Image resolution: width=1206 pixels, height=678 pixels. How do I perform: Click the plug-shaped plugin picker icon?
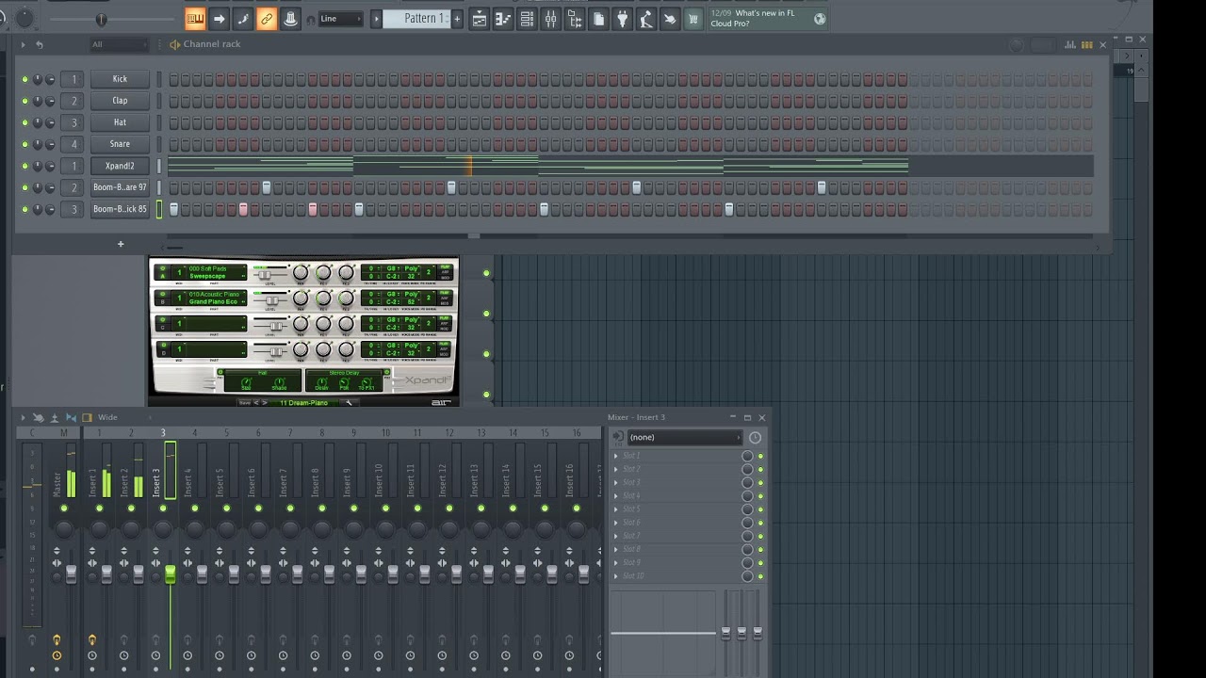623,19
